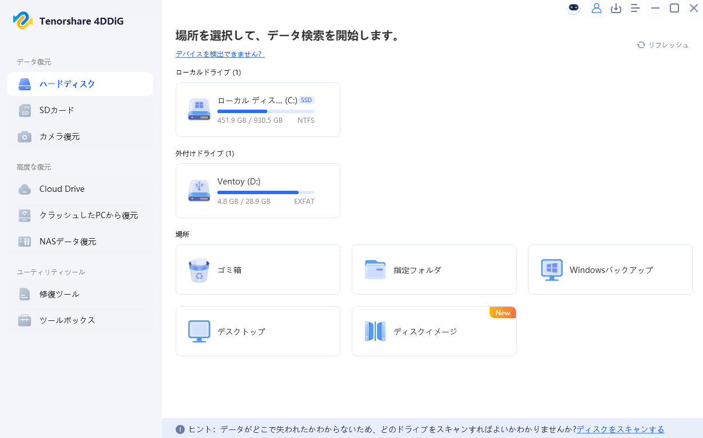Click the cloud icon for Cloud Drive
Image resolution: width=703 pixels, height=438 pixels.
click(25, 189)
